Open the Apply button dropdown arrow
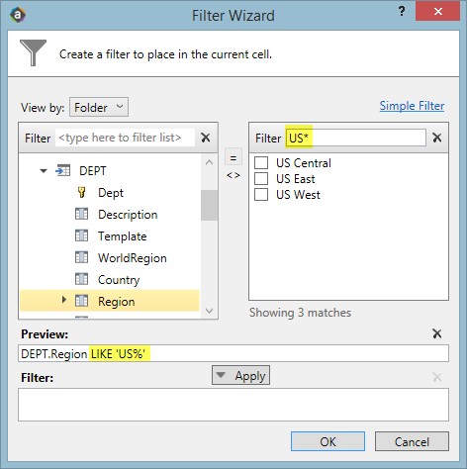Viewport: 467px width, 469px height. coord(221,375)
